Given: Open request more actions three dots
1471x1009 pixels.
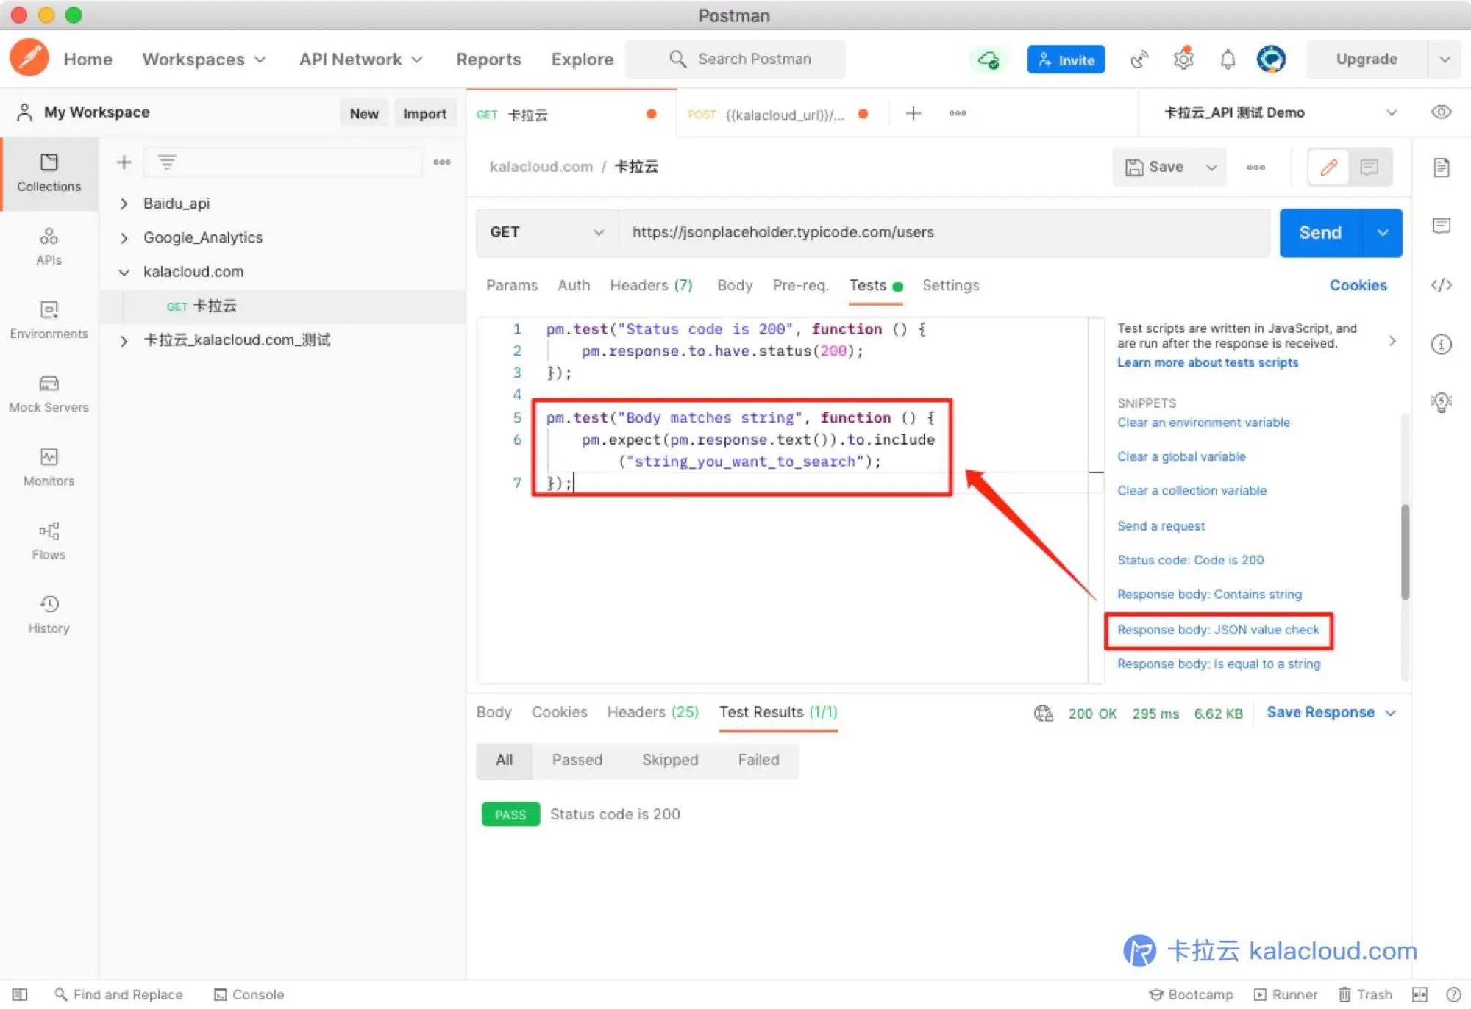Looking at the screenshot, I should coord(1256,168).
